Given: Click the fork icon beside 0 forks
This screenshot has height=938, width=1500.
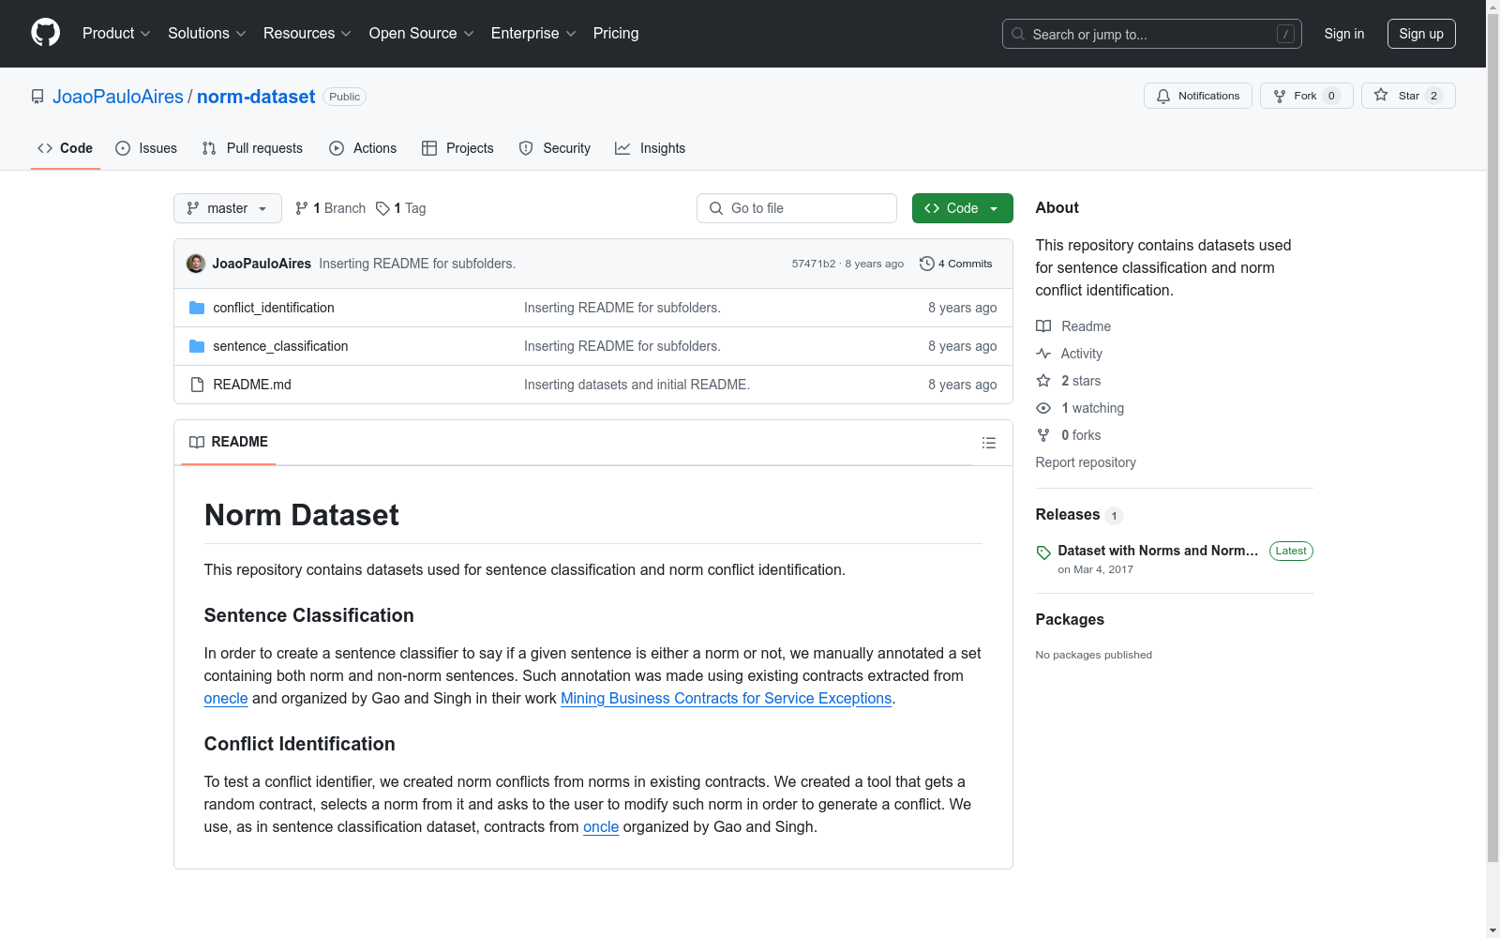Looking at the screenshot, I should tap(1043, 435).
